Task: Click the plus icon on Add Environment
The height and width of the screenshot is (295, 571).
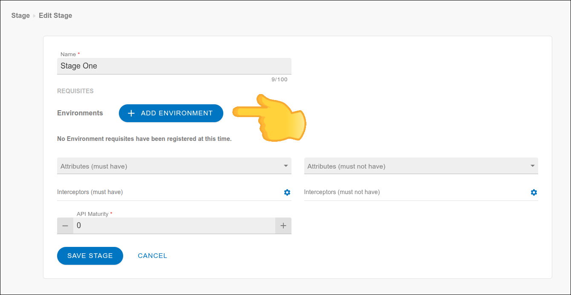Action: (x=130, y=113)
